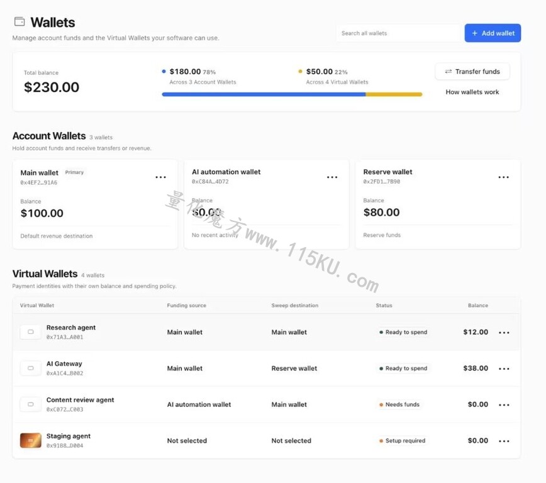Click the $38.00 balance for AI Gateway

pyautogui.click(x=476, y=369)
